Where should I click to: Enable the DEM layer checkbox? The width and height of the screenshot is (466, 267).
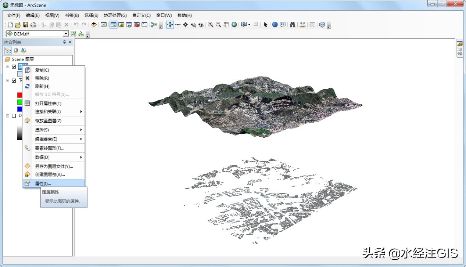pos(14,116)
